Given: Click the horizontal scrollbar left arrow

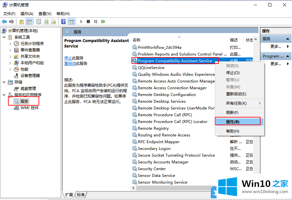Looking at the screenshot, I should click(133, 188).
